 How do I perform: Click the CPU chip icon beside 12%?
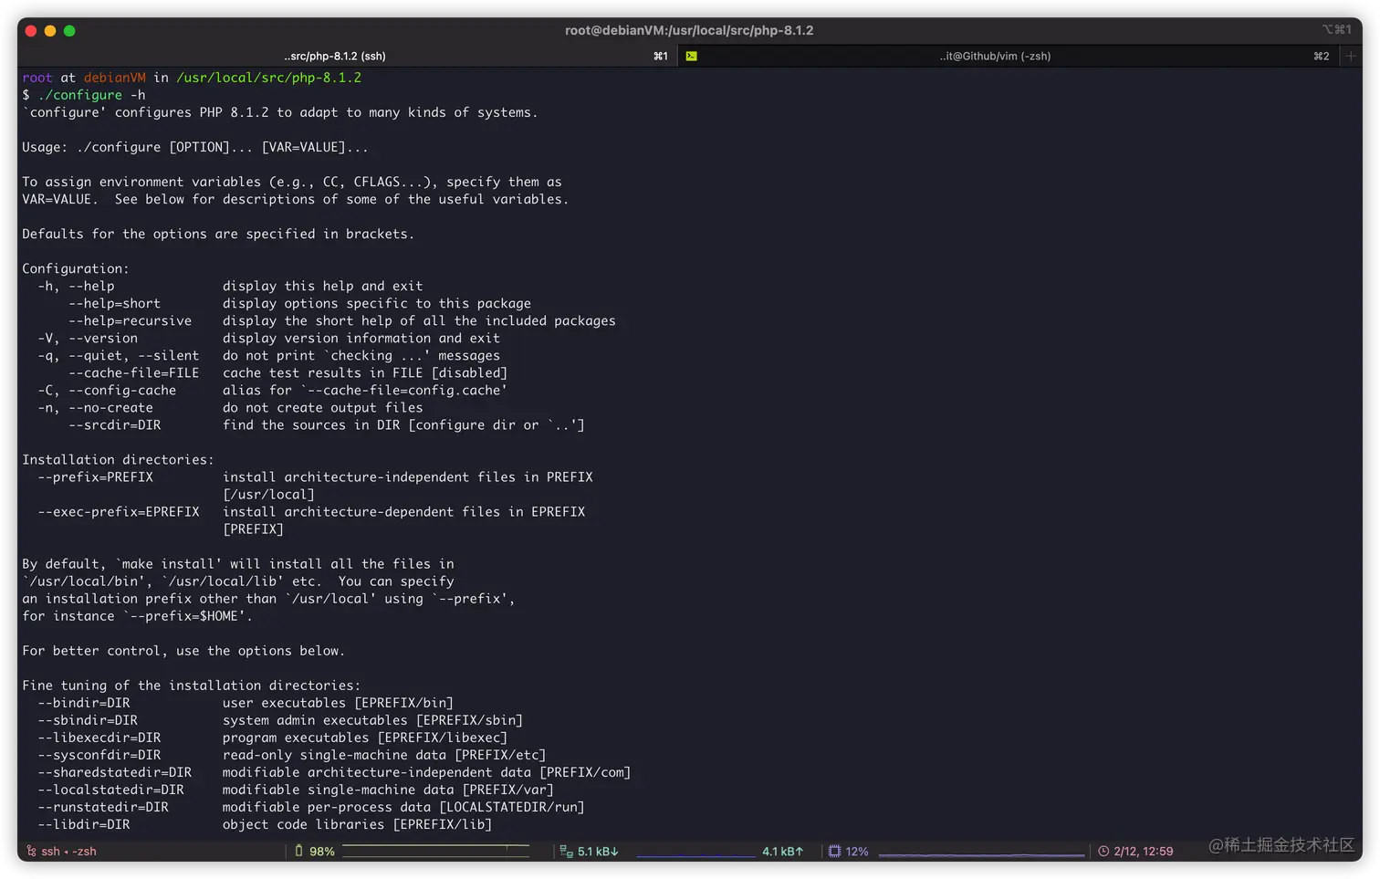point(834,851)
